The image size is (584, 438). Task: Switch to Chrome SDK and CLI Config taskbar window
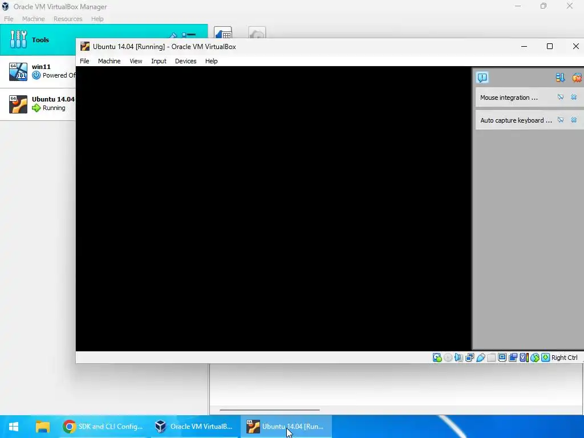(103, 427)
